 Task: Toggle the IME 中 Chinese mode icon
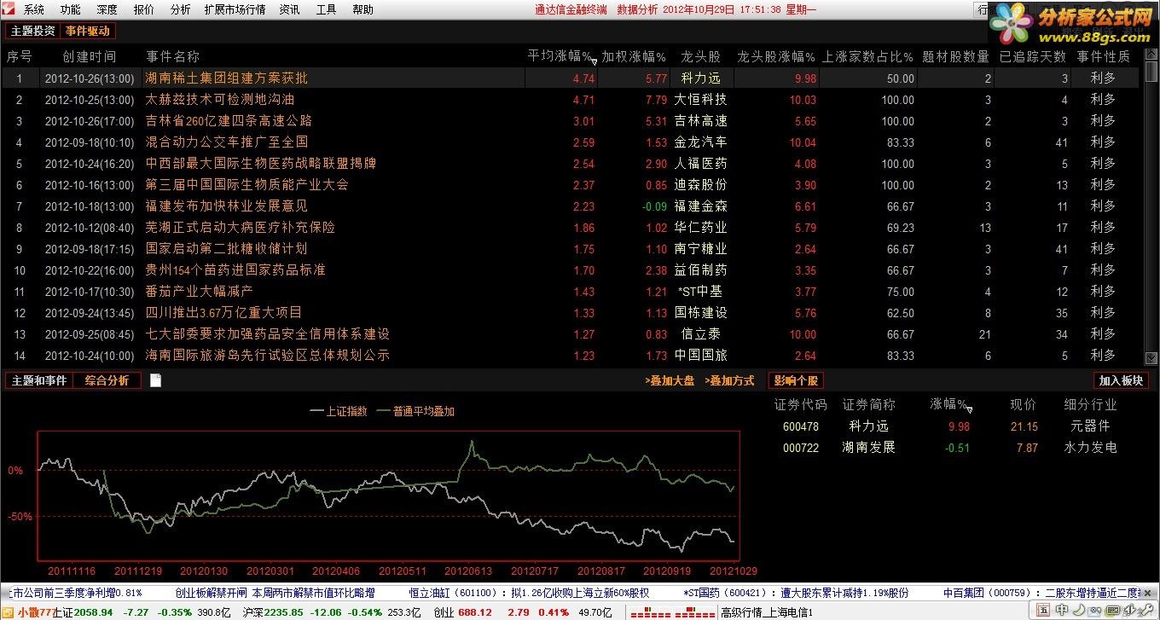click(1062, 611)
